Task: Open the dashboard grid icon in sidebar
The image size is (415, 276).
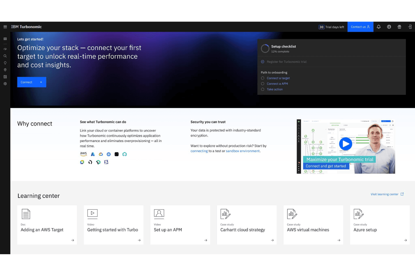Action: click(5, 39)
